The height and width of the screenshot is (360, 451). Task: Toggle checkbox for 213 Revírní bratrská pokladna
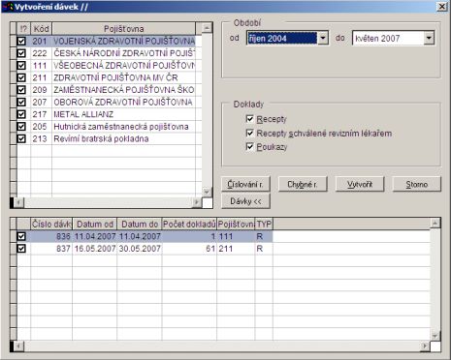click(21, 138)
